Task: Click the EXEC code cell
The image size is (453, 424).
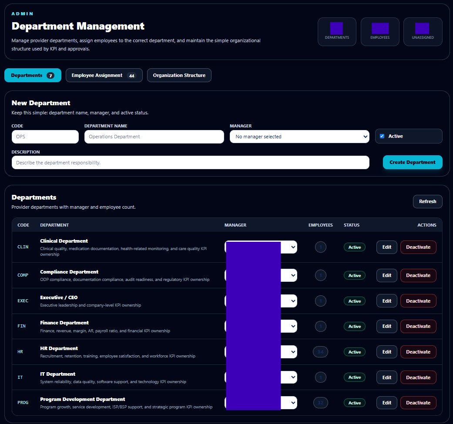Action: (x=23, y=301)
